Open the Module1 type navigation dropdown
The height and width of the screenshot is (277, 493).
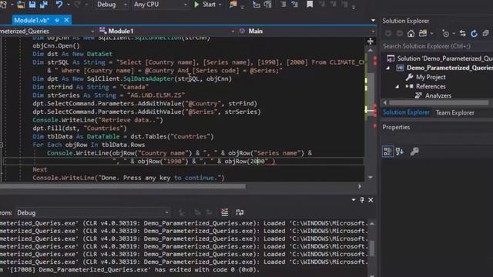click(x=166, y=31)
